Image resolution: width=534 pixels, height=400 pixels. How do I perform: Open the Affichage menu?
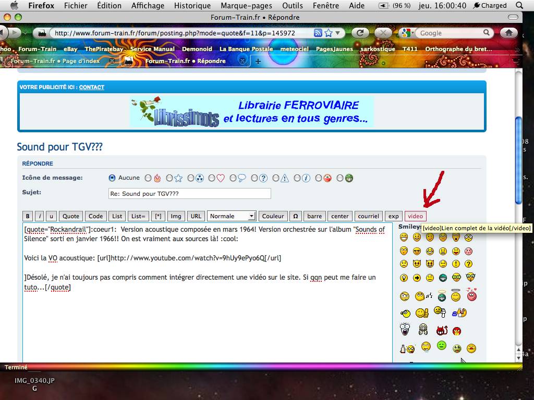click(148, 5)
